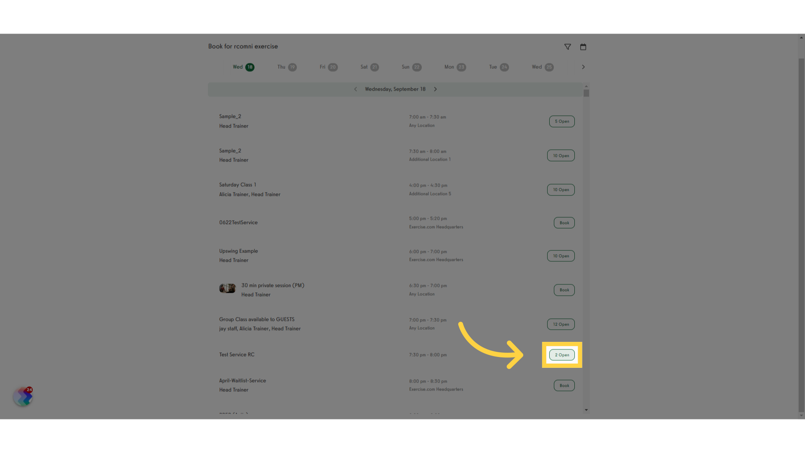Click the colorful Finder dock icon
Viewport: 805px width, 453px height.
(x=22, y=396)
